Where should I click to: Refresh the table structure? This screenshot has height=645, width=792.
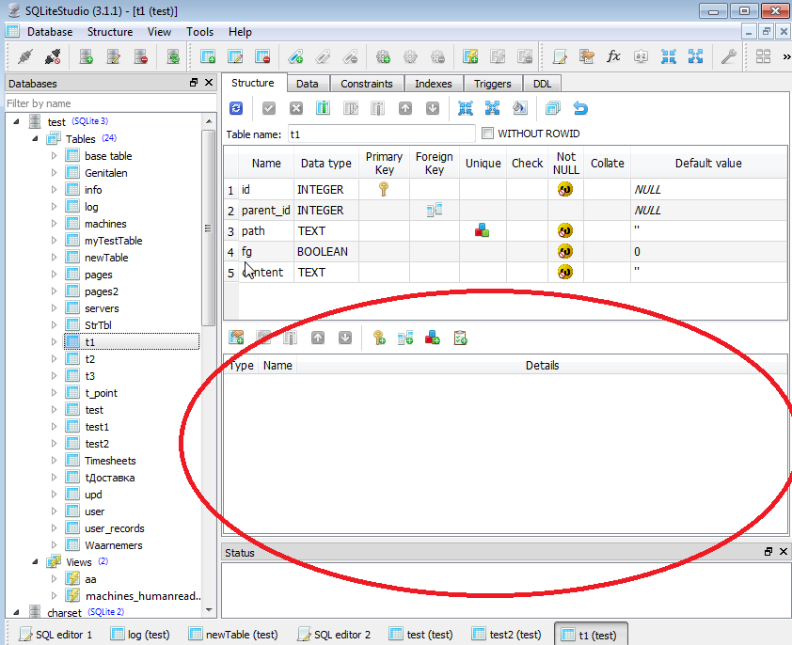click(x=236, y=108)
